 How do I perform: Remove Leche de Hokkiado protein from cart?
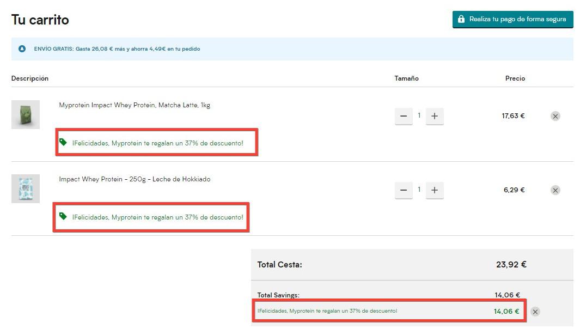pyautogui.click(x=555, y=190)
